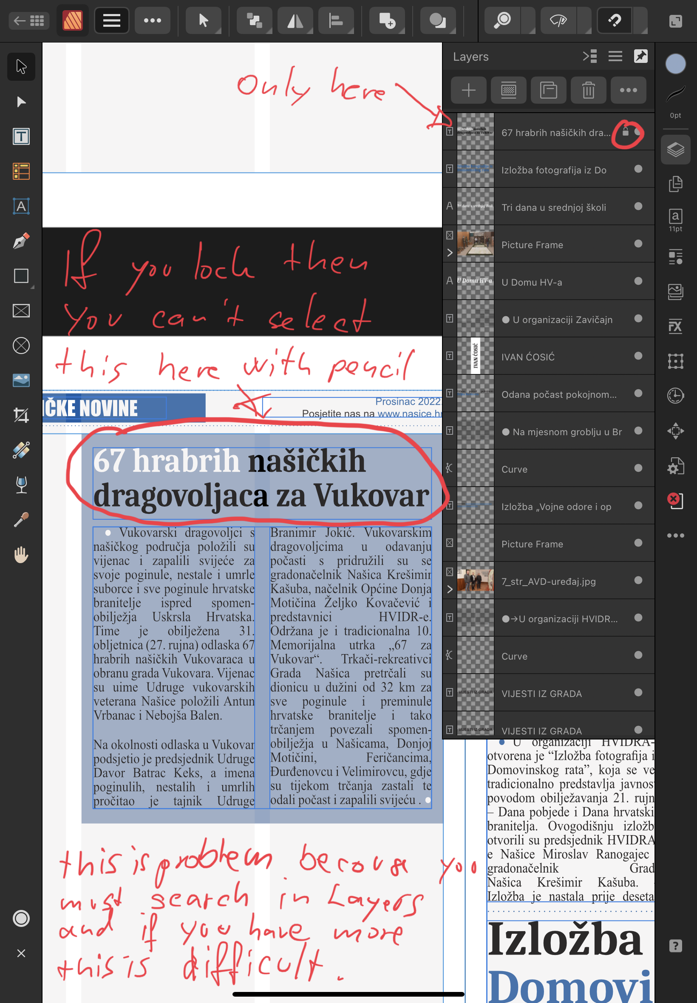
Task: Delete layer using the trash icon
Action: click(588, 91)
